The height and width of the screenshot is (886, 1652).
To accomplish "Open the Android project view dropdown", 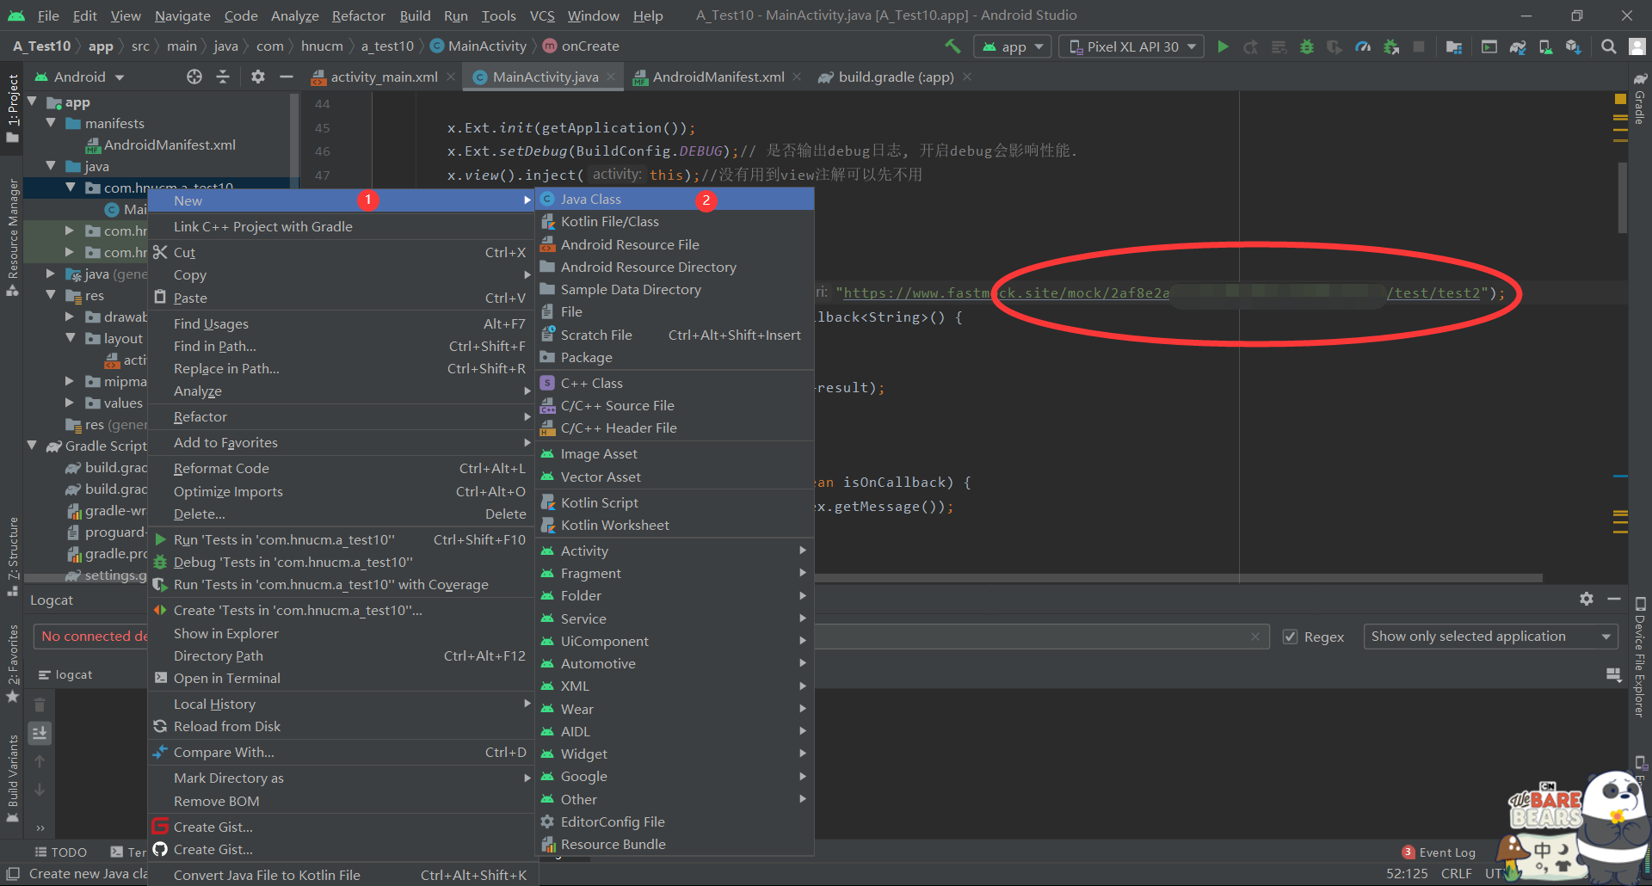I will click(79, 77).
